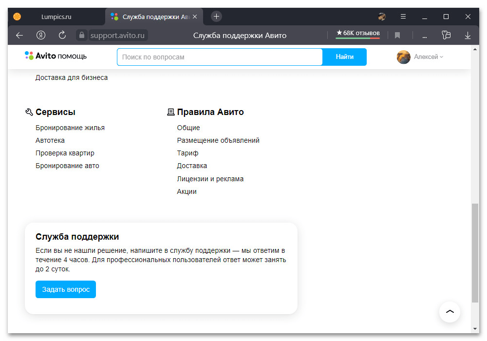
Task: Click the browser back arrow
Action: click(x=19, y=35)
